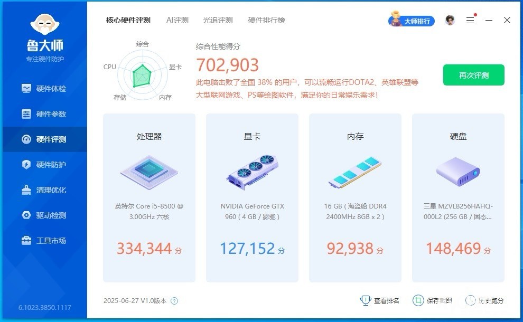Viewport: 523px width, 322px height.
Task: Click the user avatar profile picture
Action: coord(450,21)
